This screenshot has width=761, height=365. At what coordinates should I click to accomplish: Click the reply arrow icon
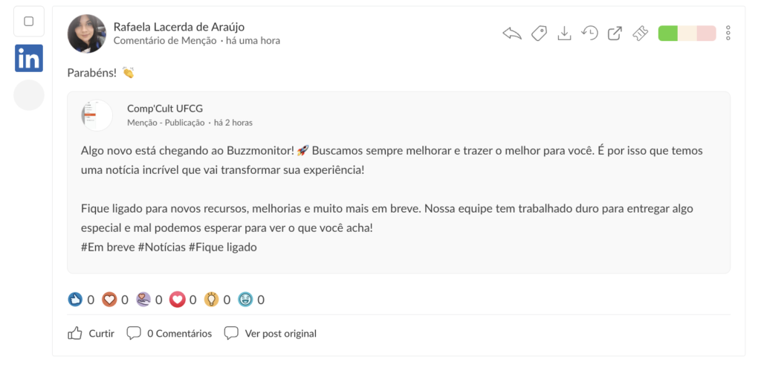512,33
